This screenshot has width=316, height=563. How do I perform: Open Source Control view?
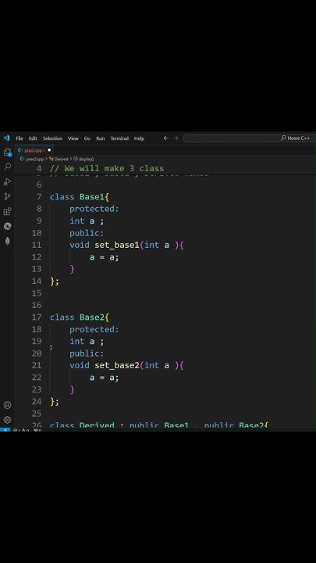pyautogui.click(x=7, y=196)
